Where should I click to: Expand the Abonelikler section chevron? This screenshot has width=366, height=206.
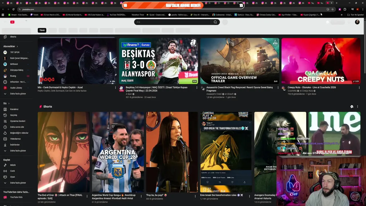coord(17,46)
